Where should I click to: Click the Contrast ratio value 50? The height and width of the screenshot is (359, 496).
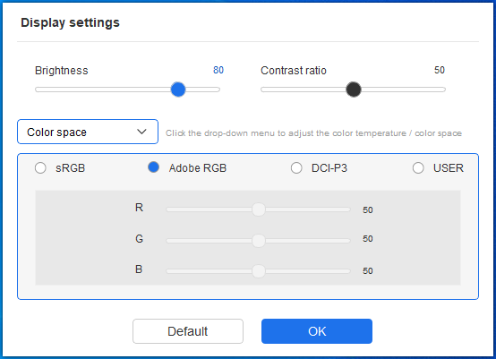[440, 70]
